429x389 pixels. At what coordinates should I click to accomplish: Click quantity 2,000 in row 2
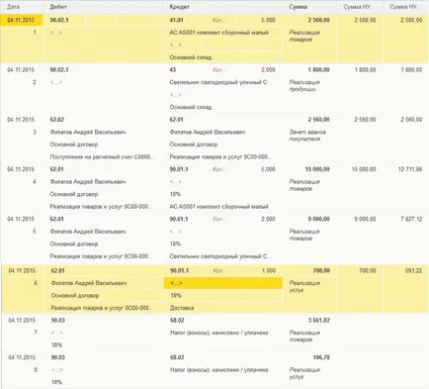268,70
